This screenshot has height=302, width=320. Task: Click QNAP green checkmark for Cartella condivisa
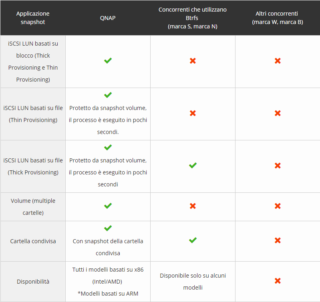108,228
